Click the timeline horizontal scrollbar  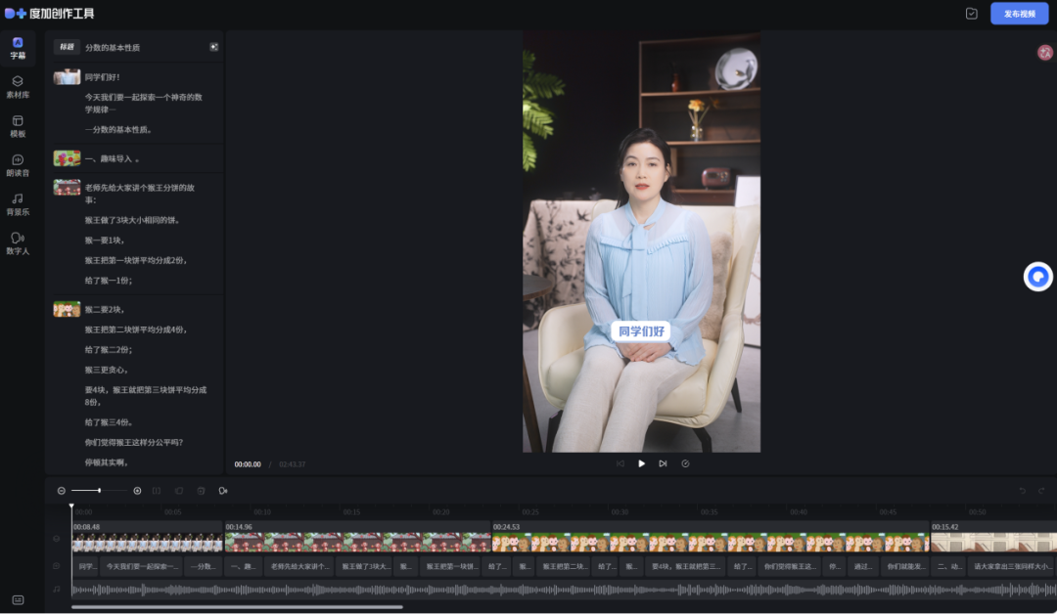[x=237, y=607]
